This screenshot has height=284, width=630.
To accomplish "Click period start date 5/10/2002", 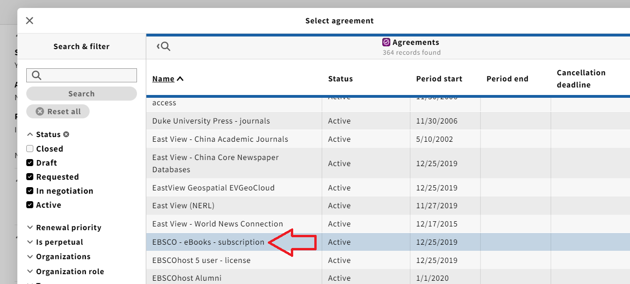I will click(435, 139).
